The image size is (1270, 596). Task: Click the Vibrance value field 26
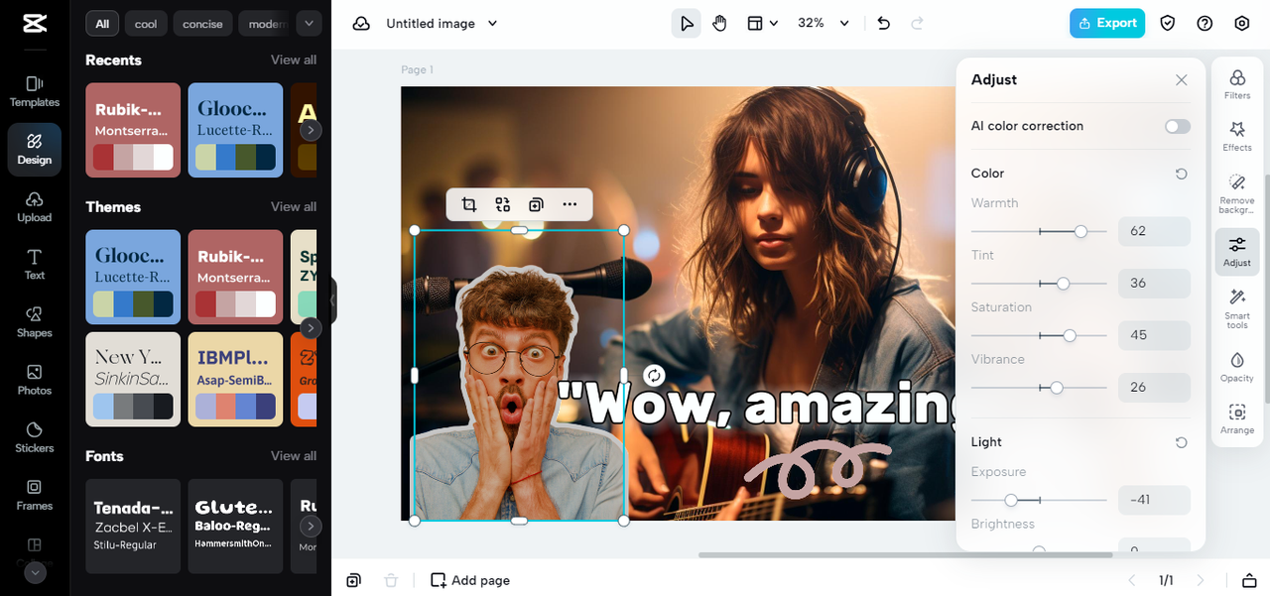pyautogui.click(x=1154, y=387)
